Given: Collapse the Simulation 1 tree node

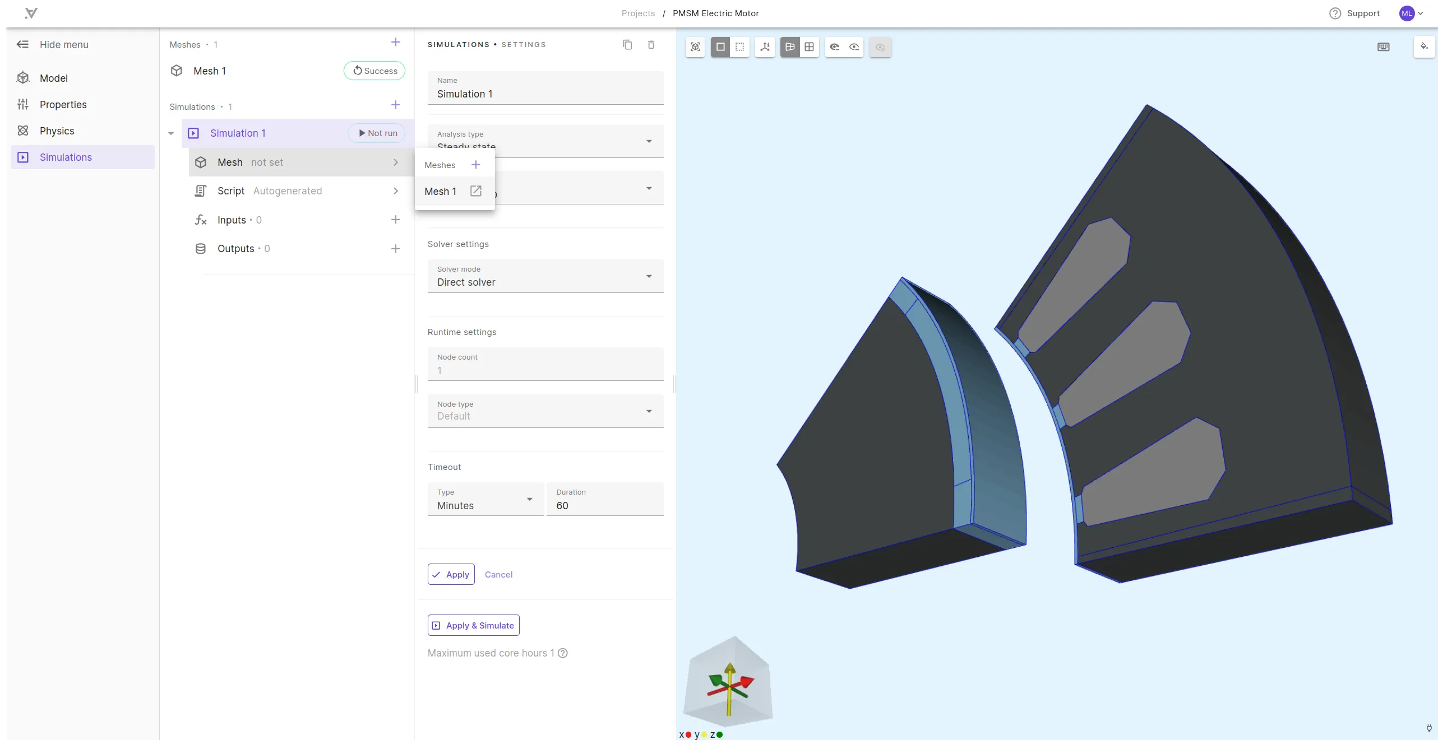Looking at the screenshot, I should click(171, 133).
